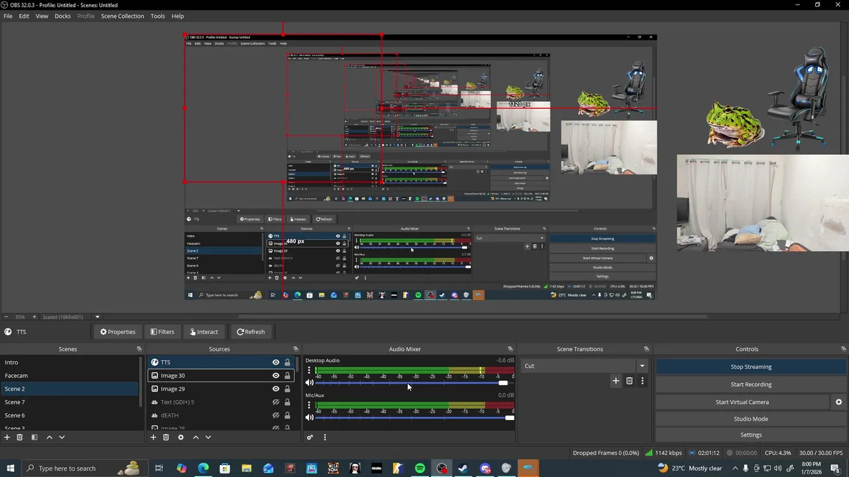849x477 pixels.
Task: Show Text (GDI+) 5 source eye icon
Action: click(276, 402)
